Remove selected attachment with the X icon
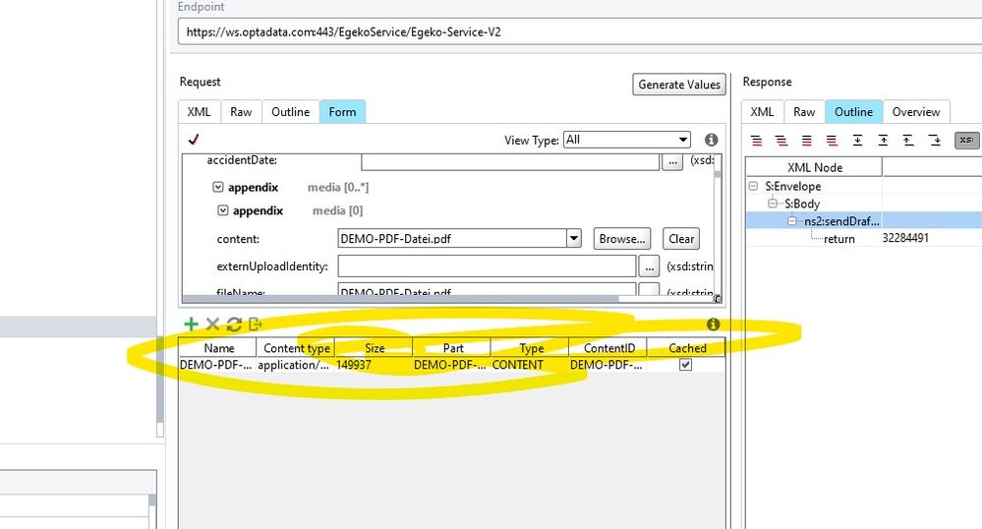Image resolution: width=982 pixels, height=529 pixels. point(212,324)
